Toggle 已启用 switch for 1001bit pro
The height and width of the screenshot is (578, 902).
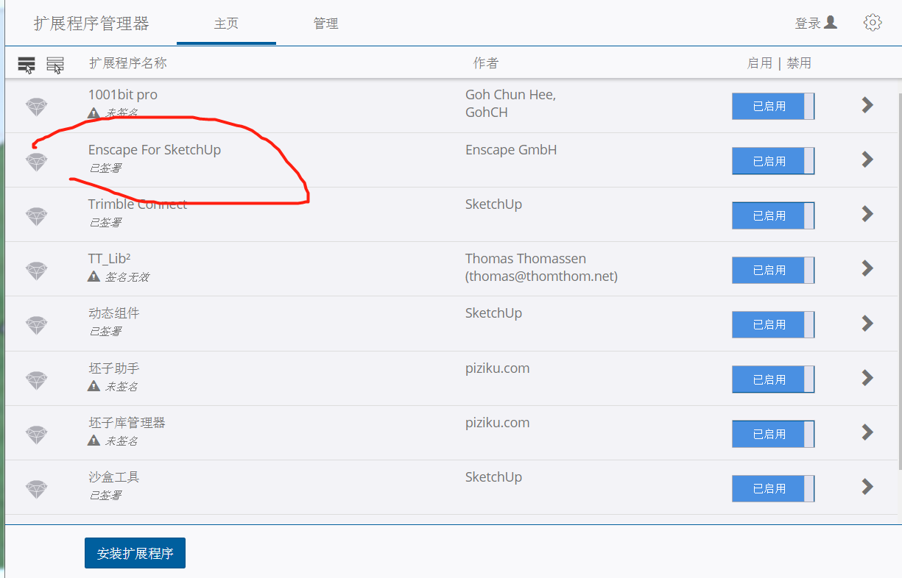(773, 106)
